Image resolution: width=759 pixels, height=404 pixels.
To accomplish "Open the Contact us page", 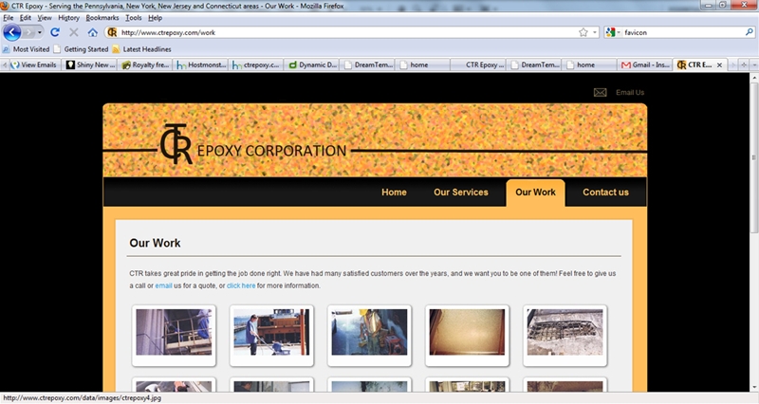I will pyautogui.click(x=605, y=193).
